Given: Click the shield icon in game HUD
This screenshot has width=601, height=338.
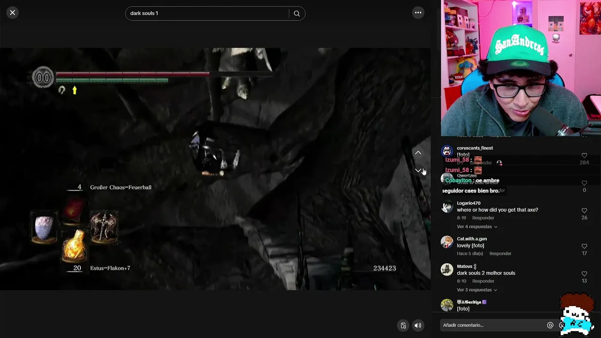Looking at the screenshot, I should pos(44,228).
